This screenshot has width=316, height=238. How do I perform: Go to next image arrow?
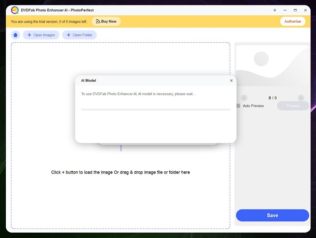[301, 98]
